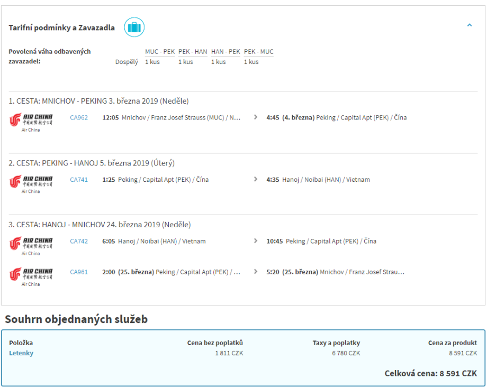Open flight number CA742 link
The width and height of the screenshot is (487, 389).
(79, 242)
